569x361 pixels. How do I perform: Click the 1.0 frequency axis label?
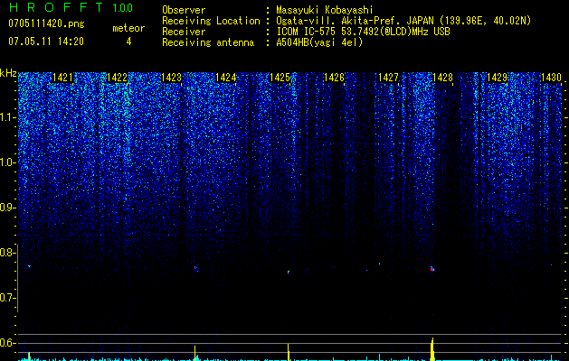(x=7, y=162)
